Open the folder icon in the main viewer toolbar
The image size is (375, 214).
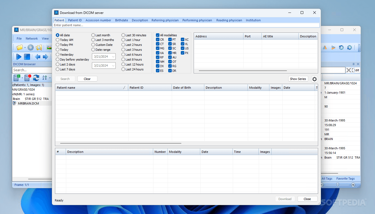pyautogui.click(x=19, y=47)
